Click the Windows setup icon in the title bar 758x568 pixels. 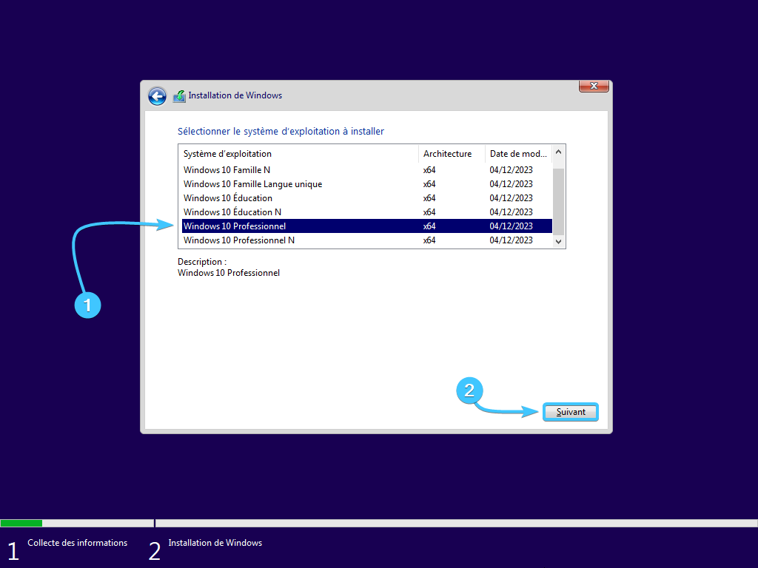tap(179, 96)
